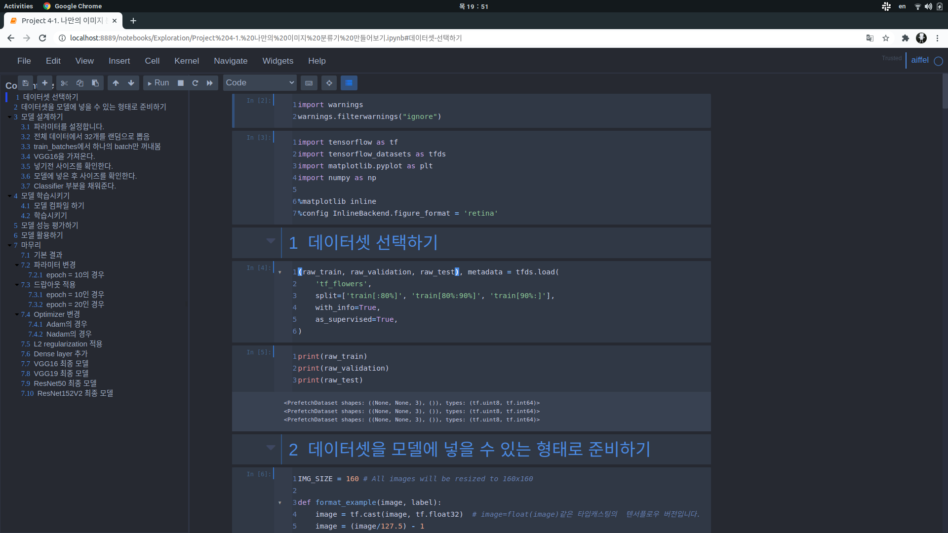The height and width of the screenshot is (533, 948).
Task: Open the top bar clock calendar
Action: [474, 6]
